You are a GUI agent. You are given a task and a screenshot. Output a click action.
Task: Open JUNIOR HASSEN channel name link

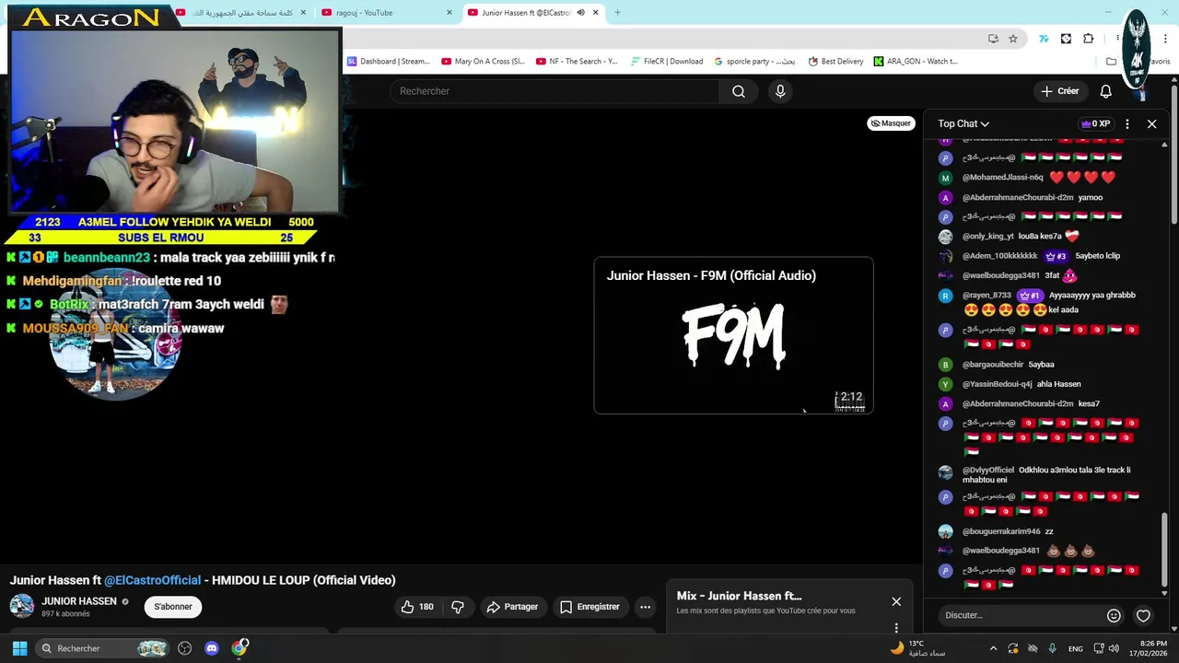click(79, 601)
